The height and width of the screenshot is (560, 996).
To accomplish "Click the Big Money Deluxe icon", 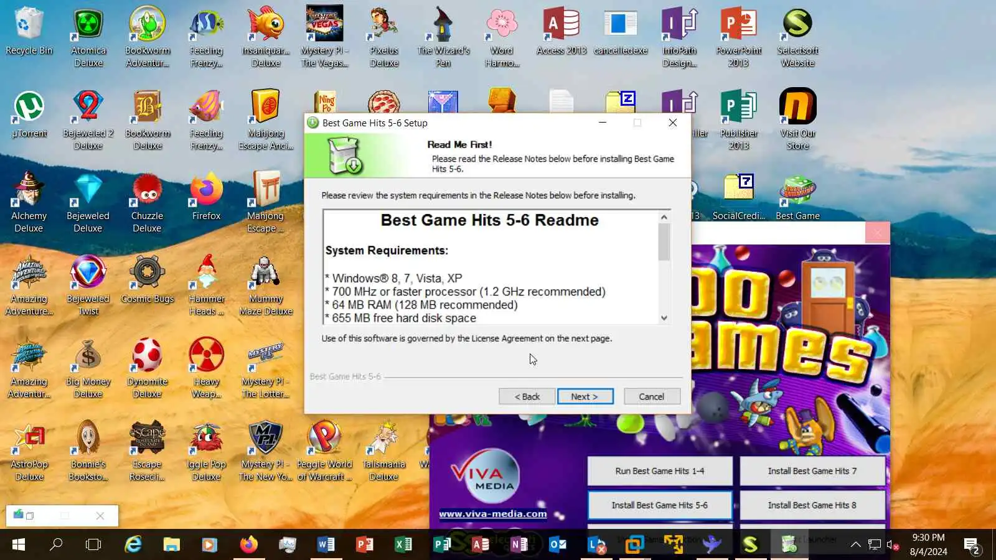I will tap(88, 368).
